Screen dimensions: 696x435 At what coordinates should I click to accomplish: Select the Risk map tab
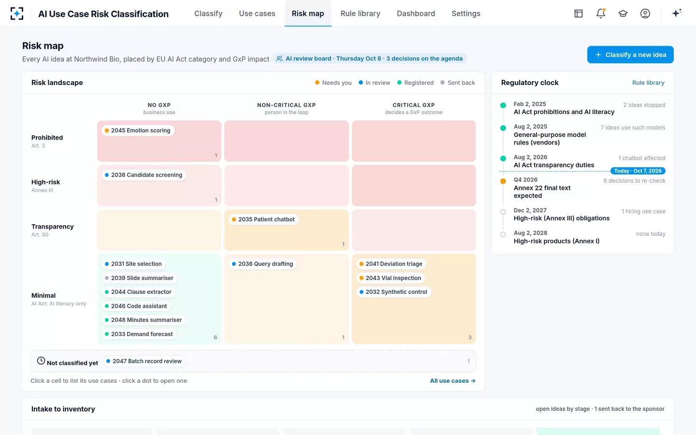(x=308, y=14)
